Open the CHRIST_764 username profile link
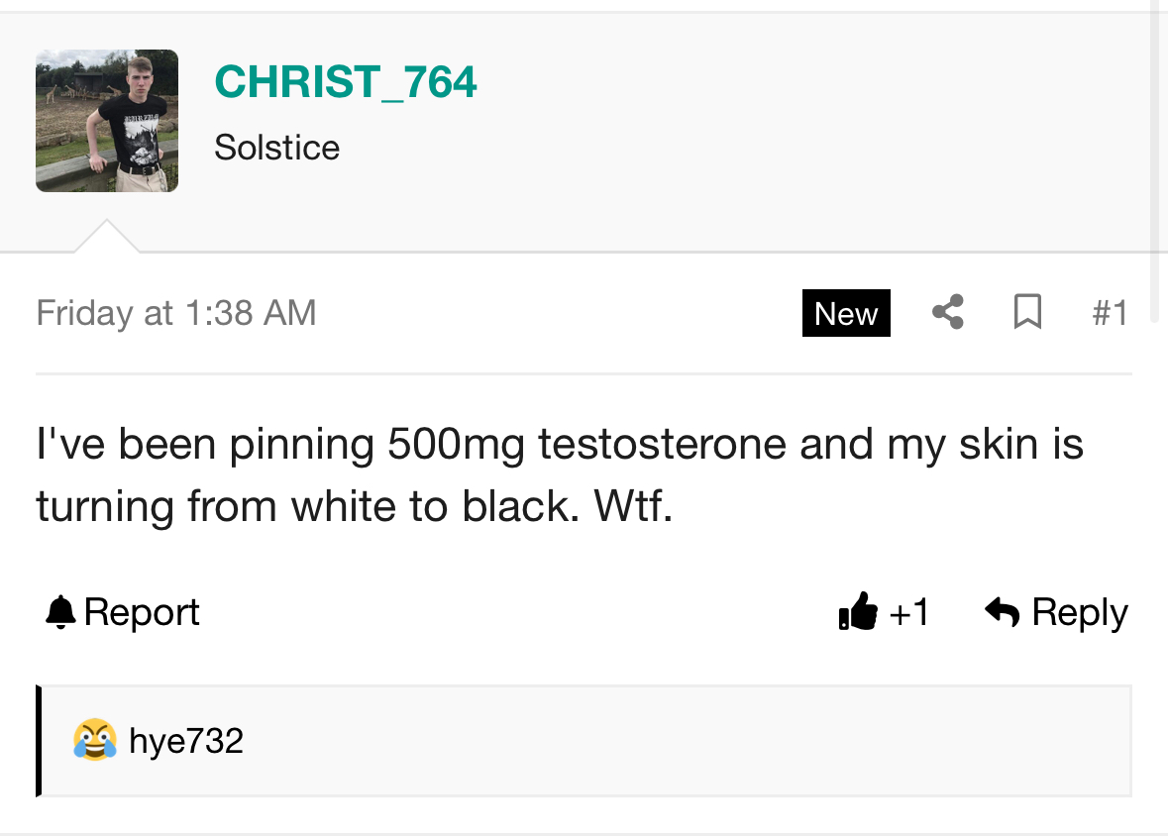This screenshot has width=1168, height=838. 346,81
